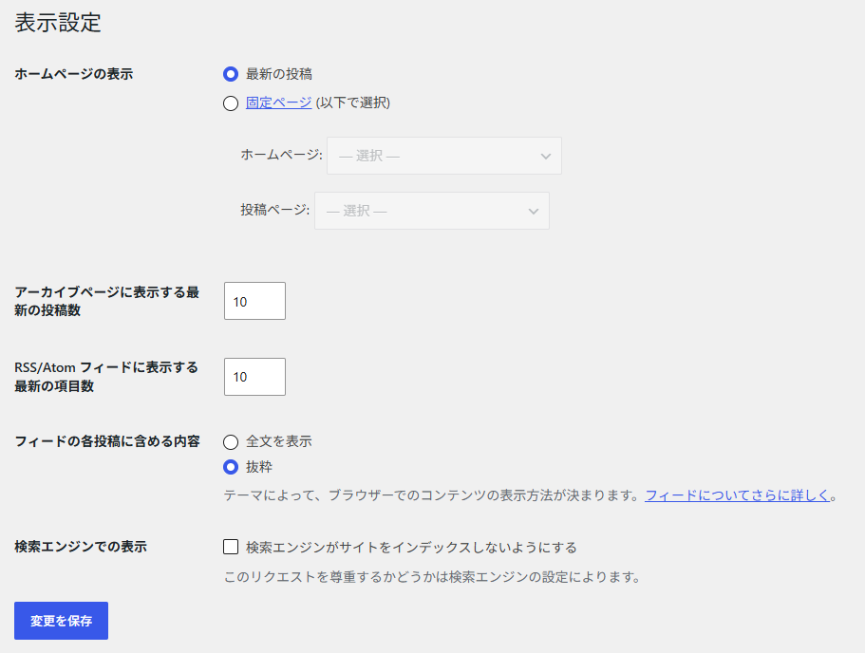Open the 固定ページ link

click(278, 103)
